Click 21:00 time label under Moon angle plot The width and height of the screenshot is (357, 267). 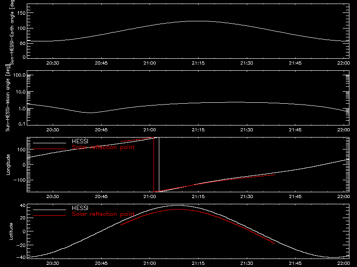coord(149,130)
